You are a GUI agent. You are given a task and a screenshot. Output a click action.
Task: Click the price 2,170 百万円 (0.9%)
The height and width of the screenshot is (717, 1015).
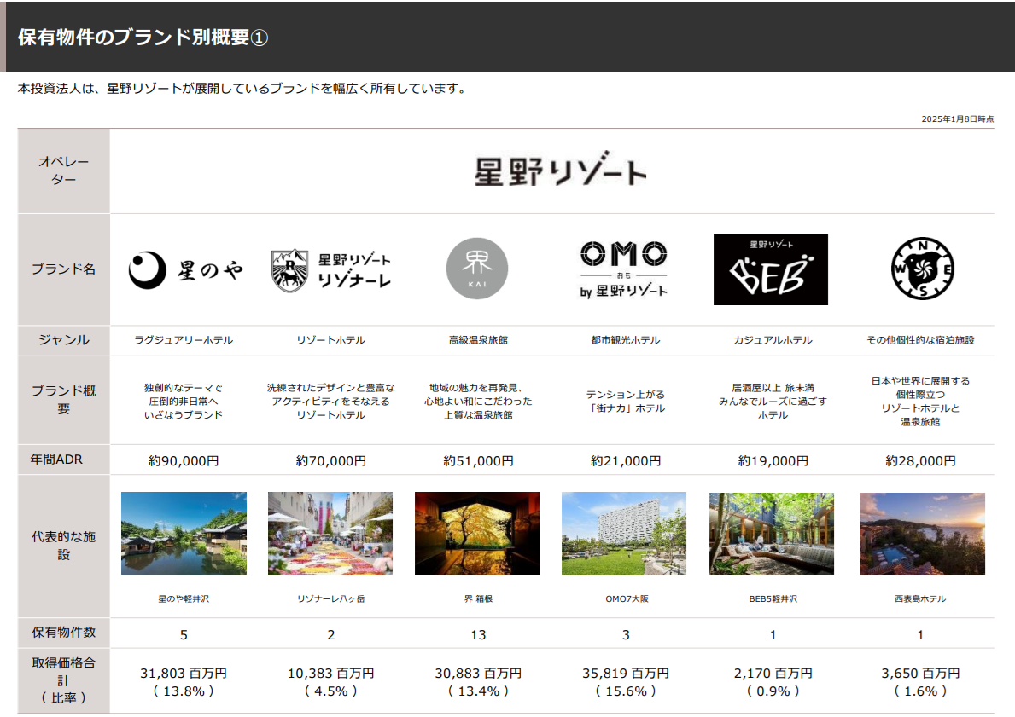coord(773,682)
